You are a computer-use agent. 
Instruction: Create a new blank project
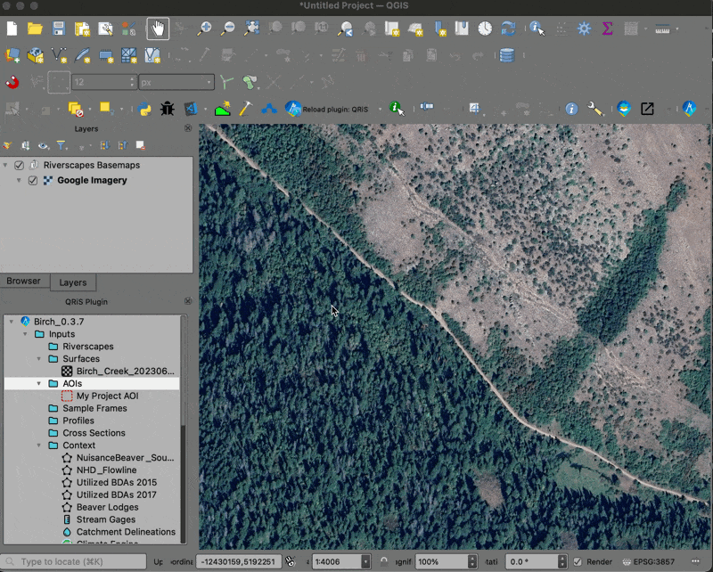point(12,29)
